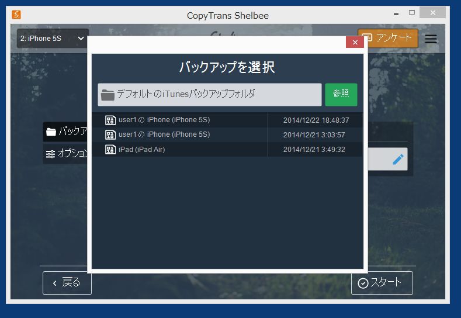Click the backup icon of the 18:48:37 iPhone row
461x318 pixels.
110,120
